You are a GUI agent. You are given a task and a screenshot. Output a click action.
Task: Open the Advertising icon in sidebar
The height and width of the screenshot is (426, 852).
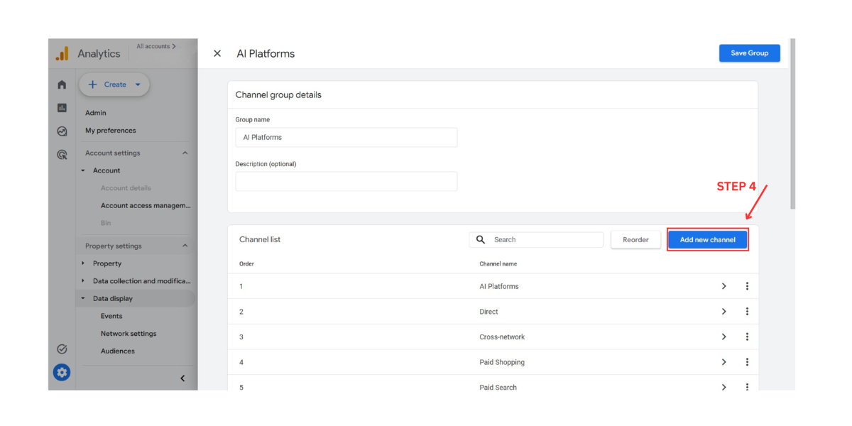tap(62, 154)
